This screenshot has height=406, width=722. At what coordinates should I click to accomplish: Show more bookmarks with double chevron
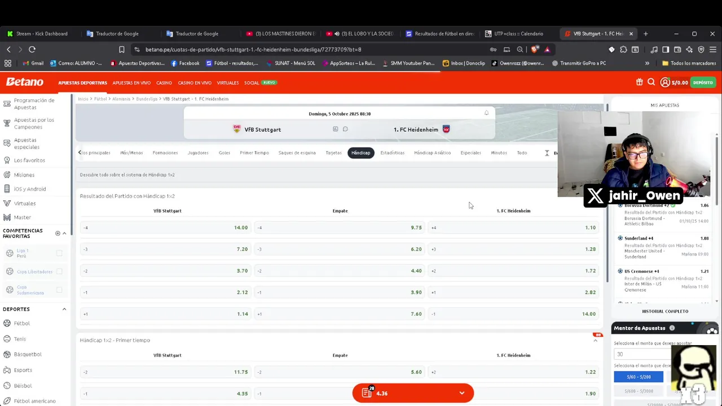647,63
